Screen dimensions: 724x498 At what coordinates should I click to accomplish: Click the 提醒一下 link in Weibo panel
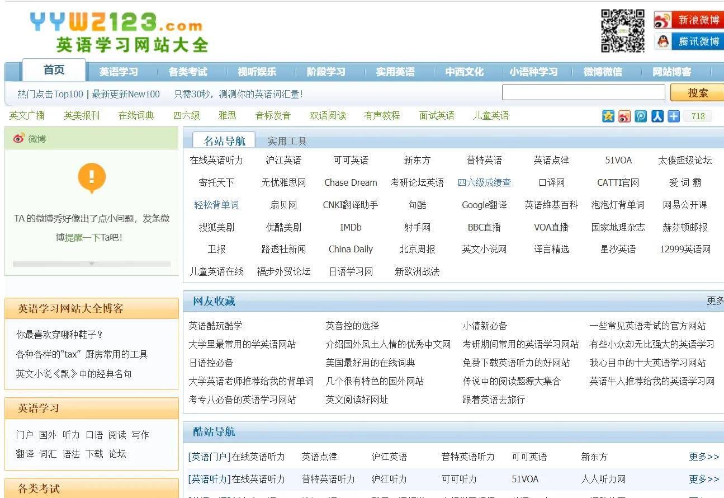83,237
